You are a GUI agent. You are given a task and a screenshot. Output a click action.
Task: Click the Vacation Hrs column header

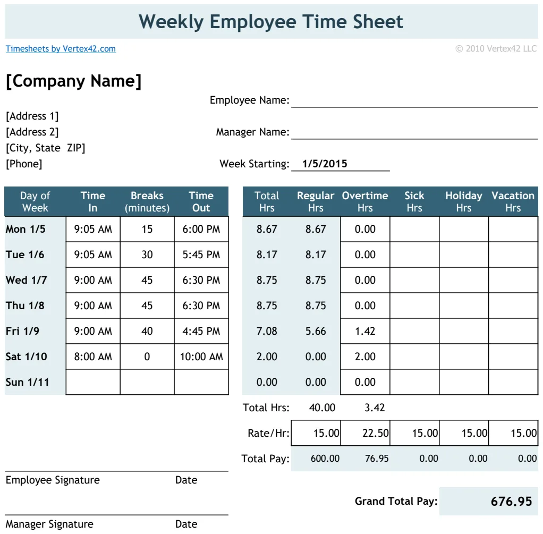point(513,201)
